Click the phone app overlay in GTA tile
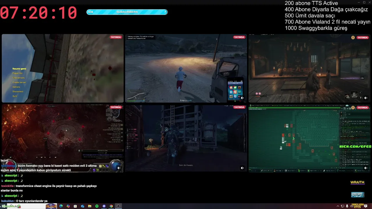Image resolution: width=372 pixels, height=209 pixels. 235,91
